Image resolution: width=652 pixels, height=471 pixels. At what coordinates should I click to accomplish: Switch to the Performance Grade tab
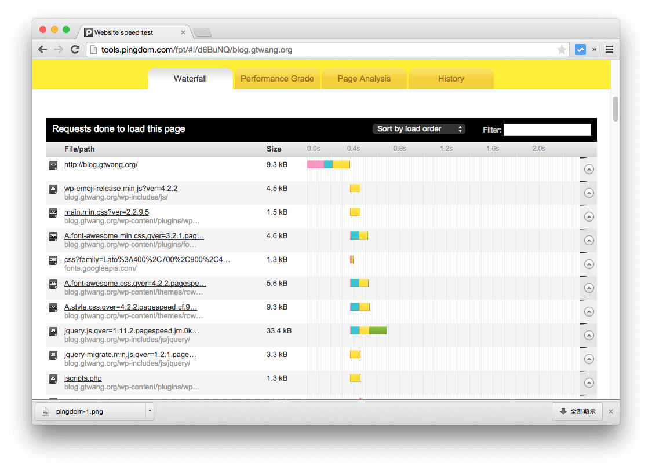click(x=277, y=78)
